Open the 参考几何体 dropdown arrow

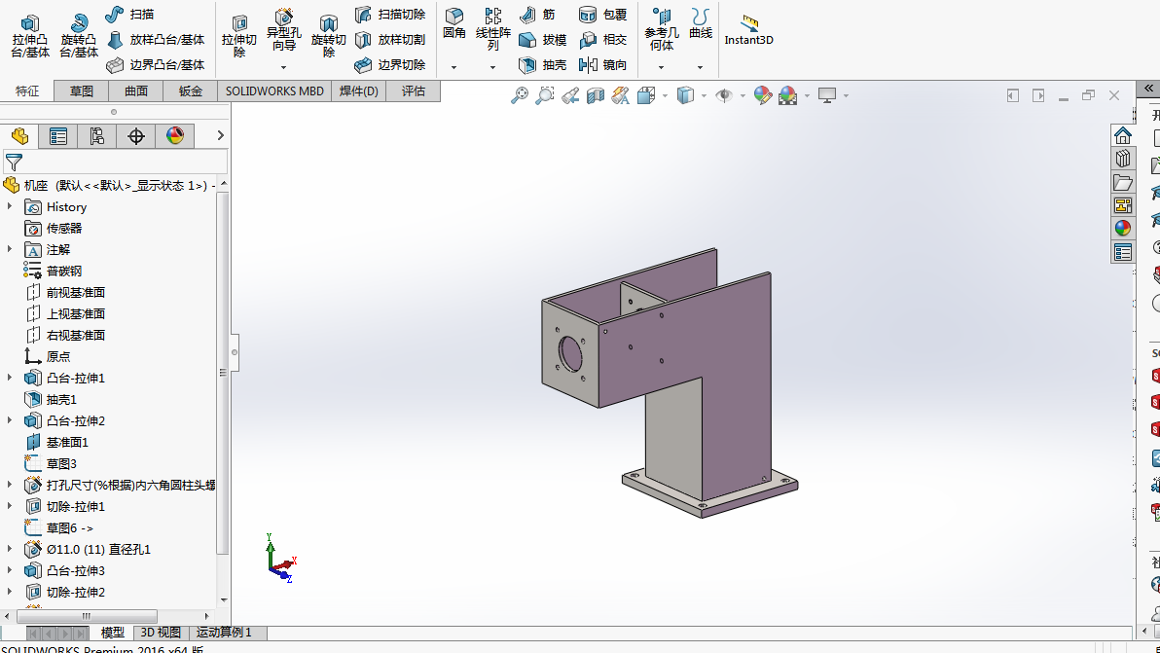[661, 67]
